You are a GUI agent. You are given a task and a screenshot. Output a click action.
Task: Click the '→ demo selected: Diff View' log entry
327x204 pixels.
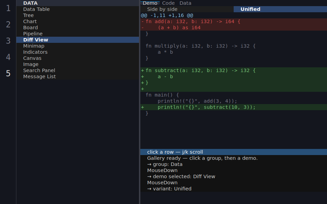234,176
